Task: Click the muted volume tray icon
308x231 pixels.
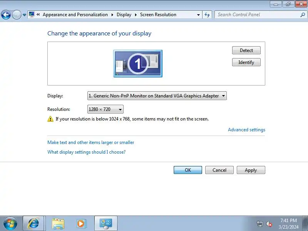Action: click(269, 224)
